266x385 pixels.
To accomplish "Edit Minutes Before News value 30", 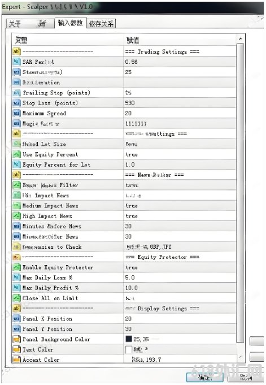I will pos(180,226).
